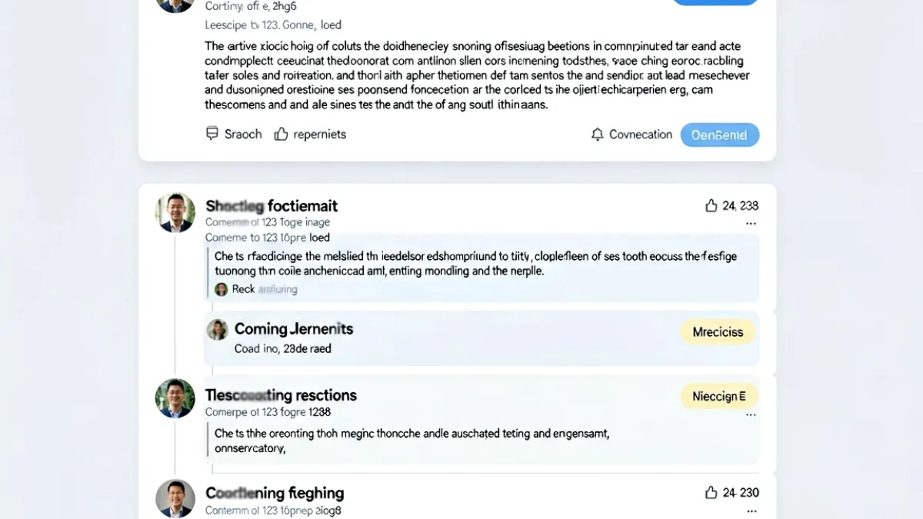
Task: Open the Coortiening fieghing post title
Action: tap(275, 493)
